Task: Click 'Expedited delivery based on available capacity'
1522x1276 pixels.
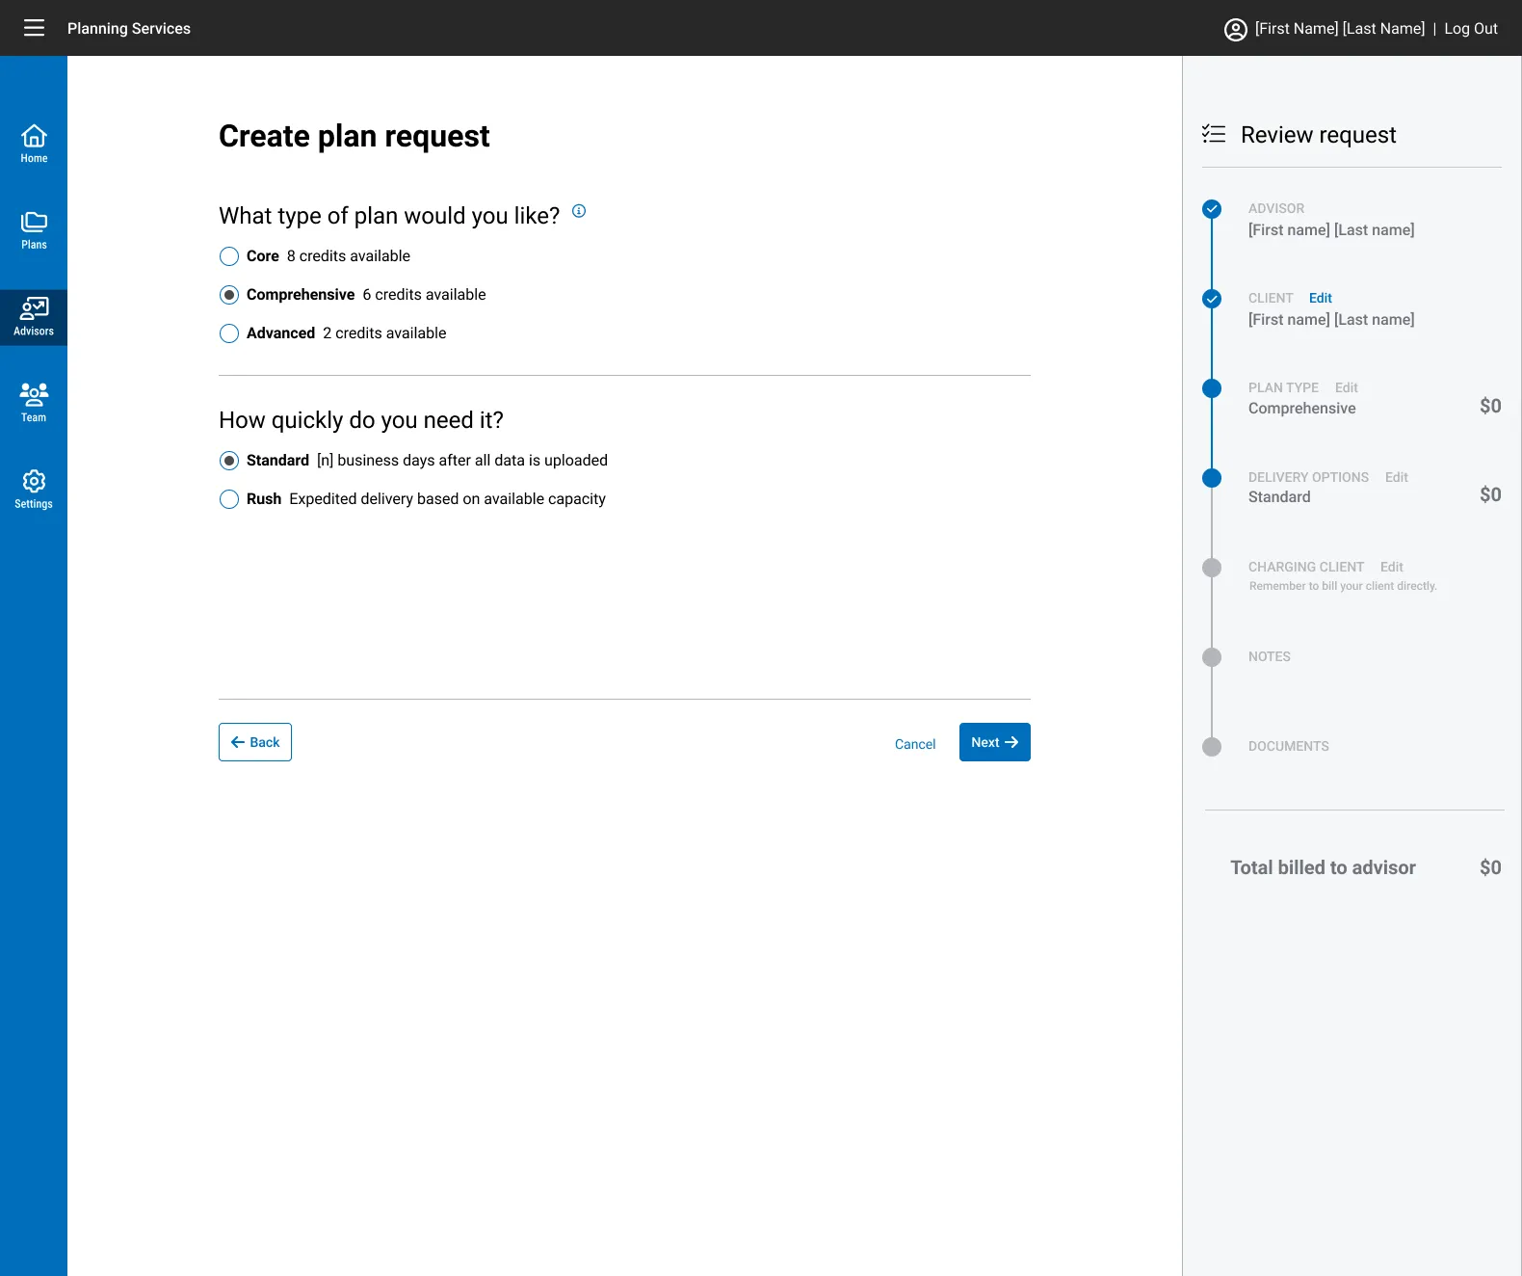Action: tap(448, 499)
